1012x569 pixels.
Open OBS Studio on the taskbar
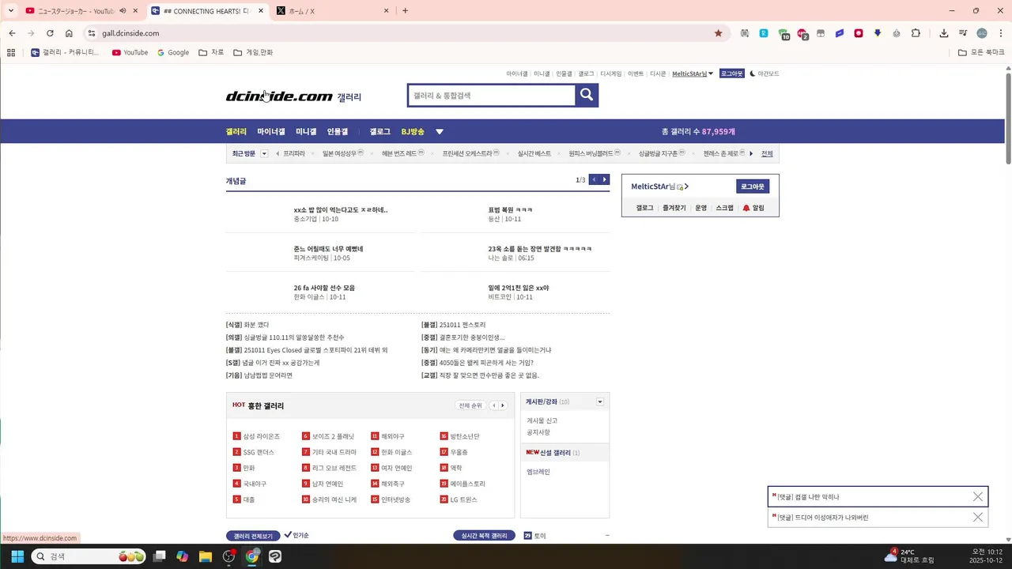(x=229, y=556)
